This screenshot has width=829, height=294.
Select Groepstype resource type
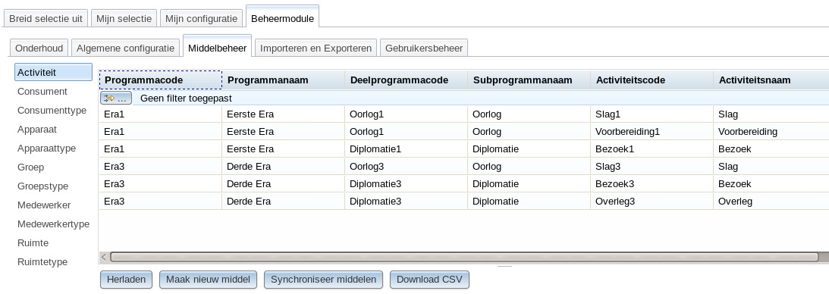[42, 186]
